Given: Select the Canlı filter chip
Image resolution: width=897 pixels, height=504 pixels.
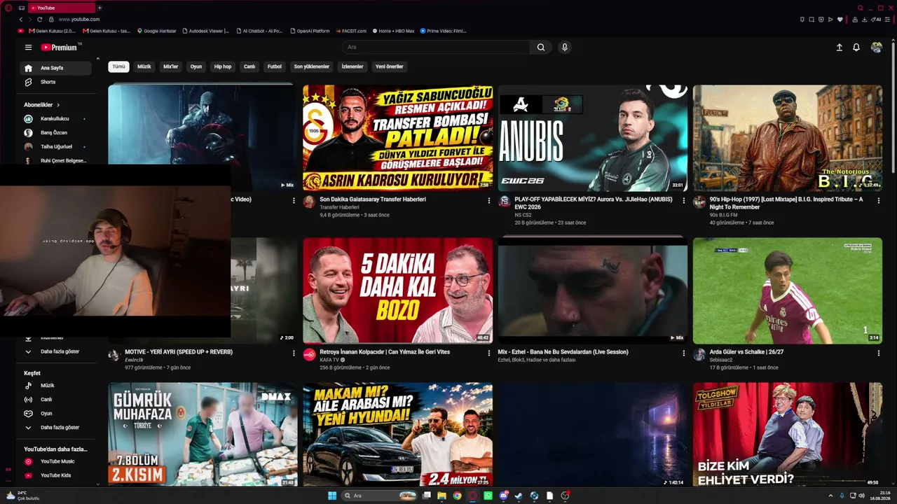Looking at the screenshot, I should pyautogui.click(x=249, y=66).
